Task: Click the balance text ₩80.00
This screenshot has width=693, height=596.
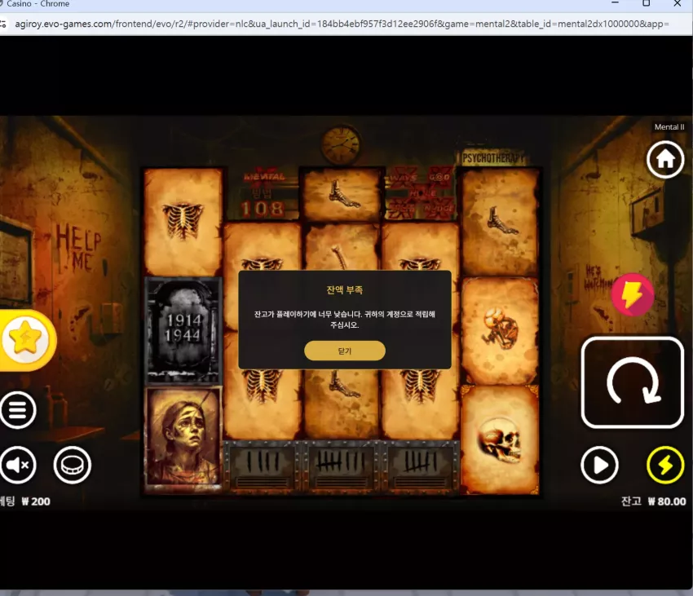Action: click(x=667, y=501)
